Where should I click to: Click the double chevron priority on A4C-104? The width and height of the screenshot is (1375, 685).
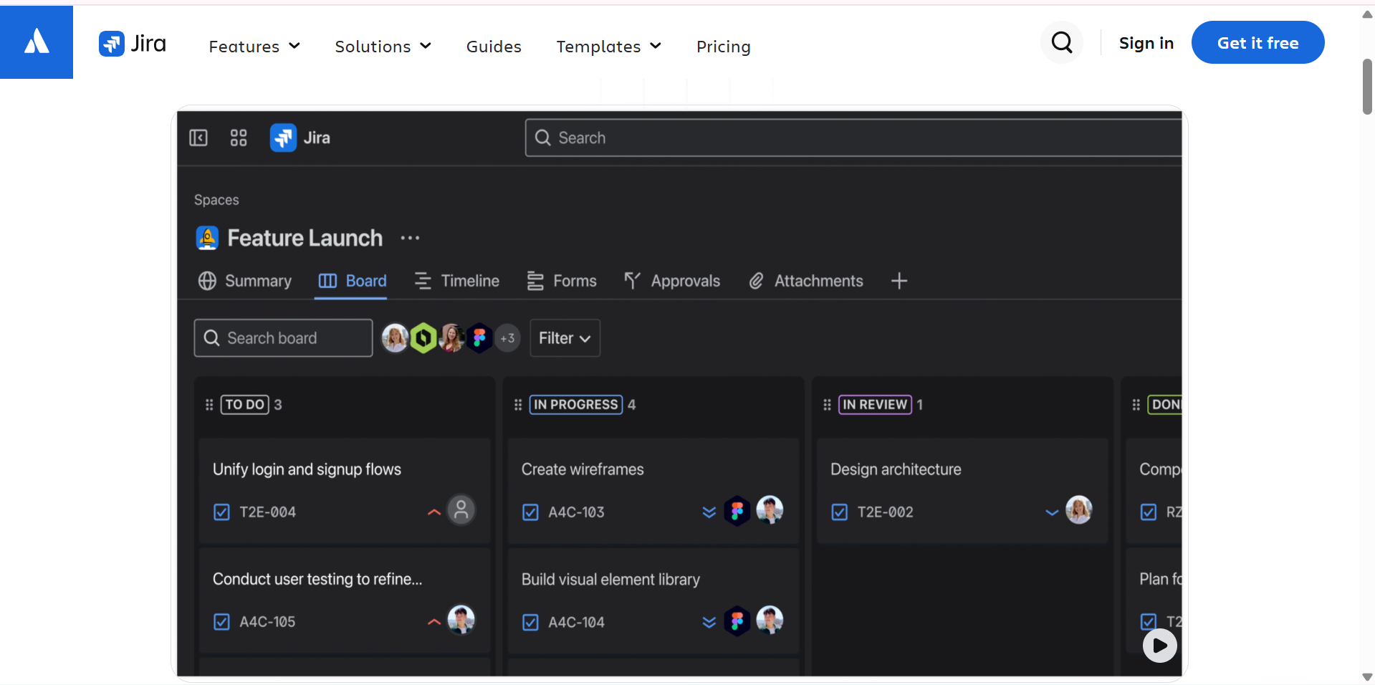tap(709, 622)
